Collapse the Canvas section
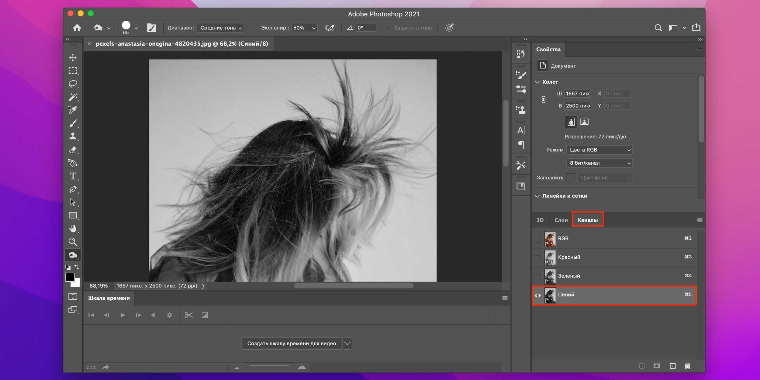 click(x=537, y=82)
